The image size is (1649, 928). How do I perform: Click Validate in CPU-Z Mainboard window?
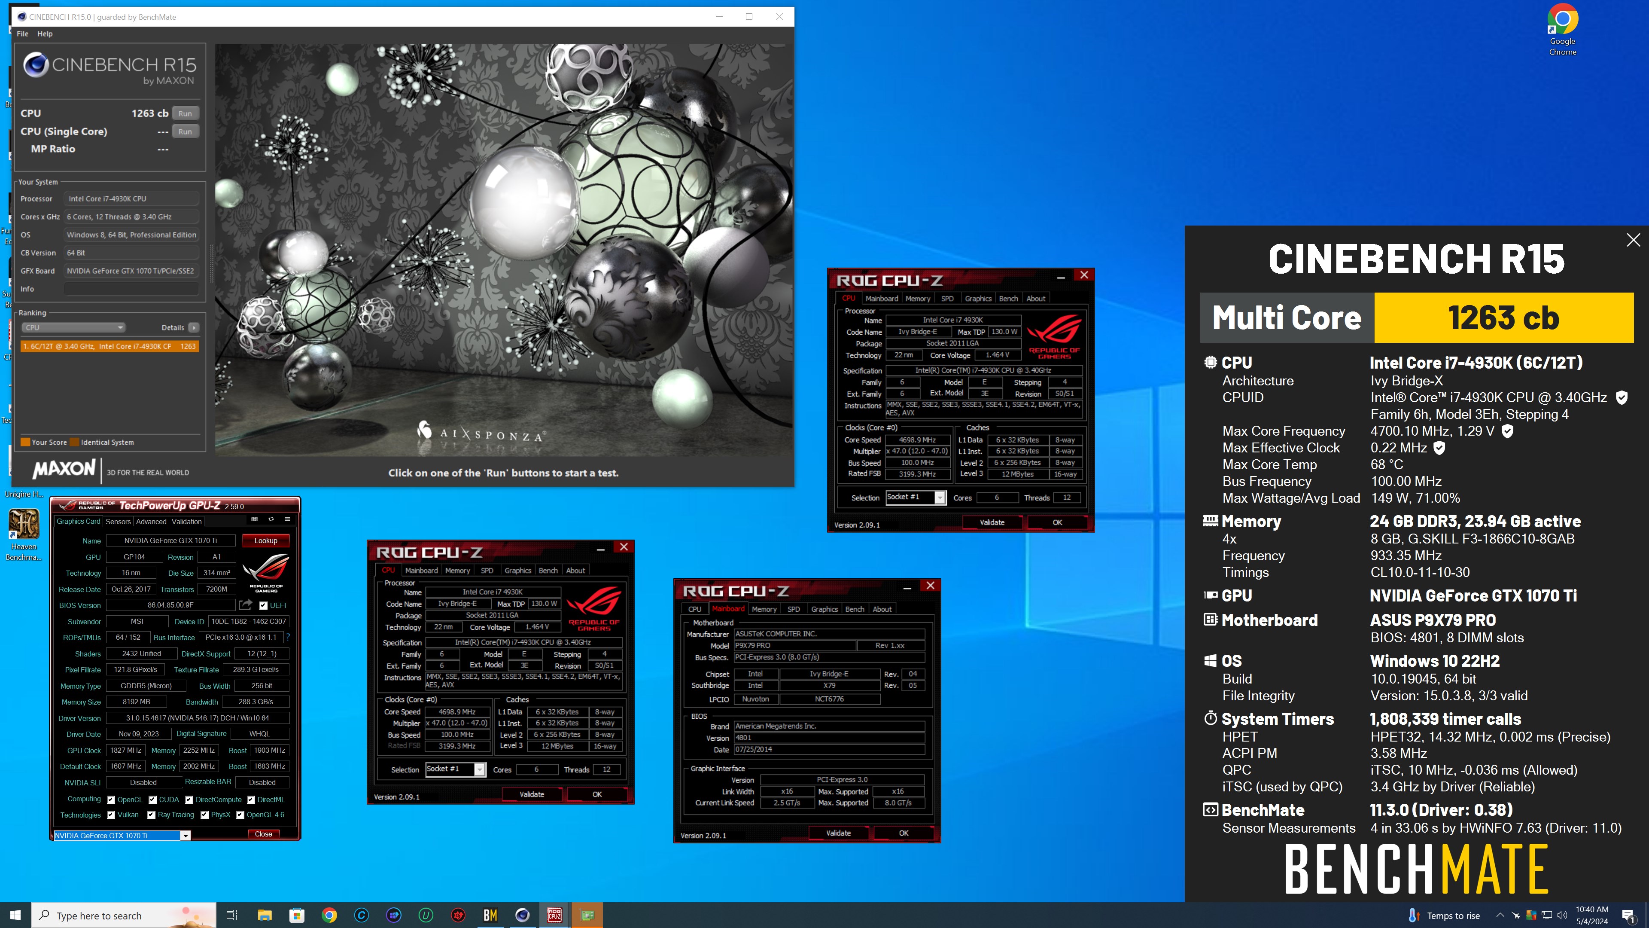click(x=838, y=833)
